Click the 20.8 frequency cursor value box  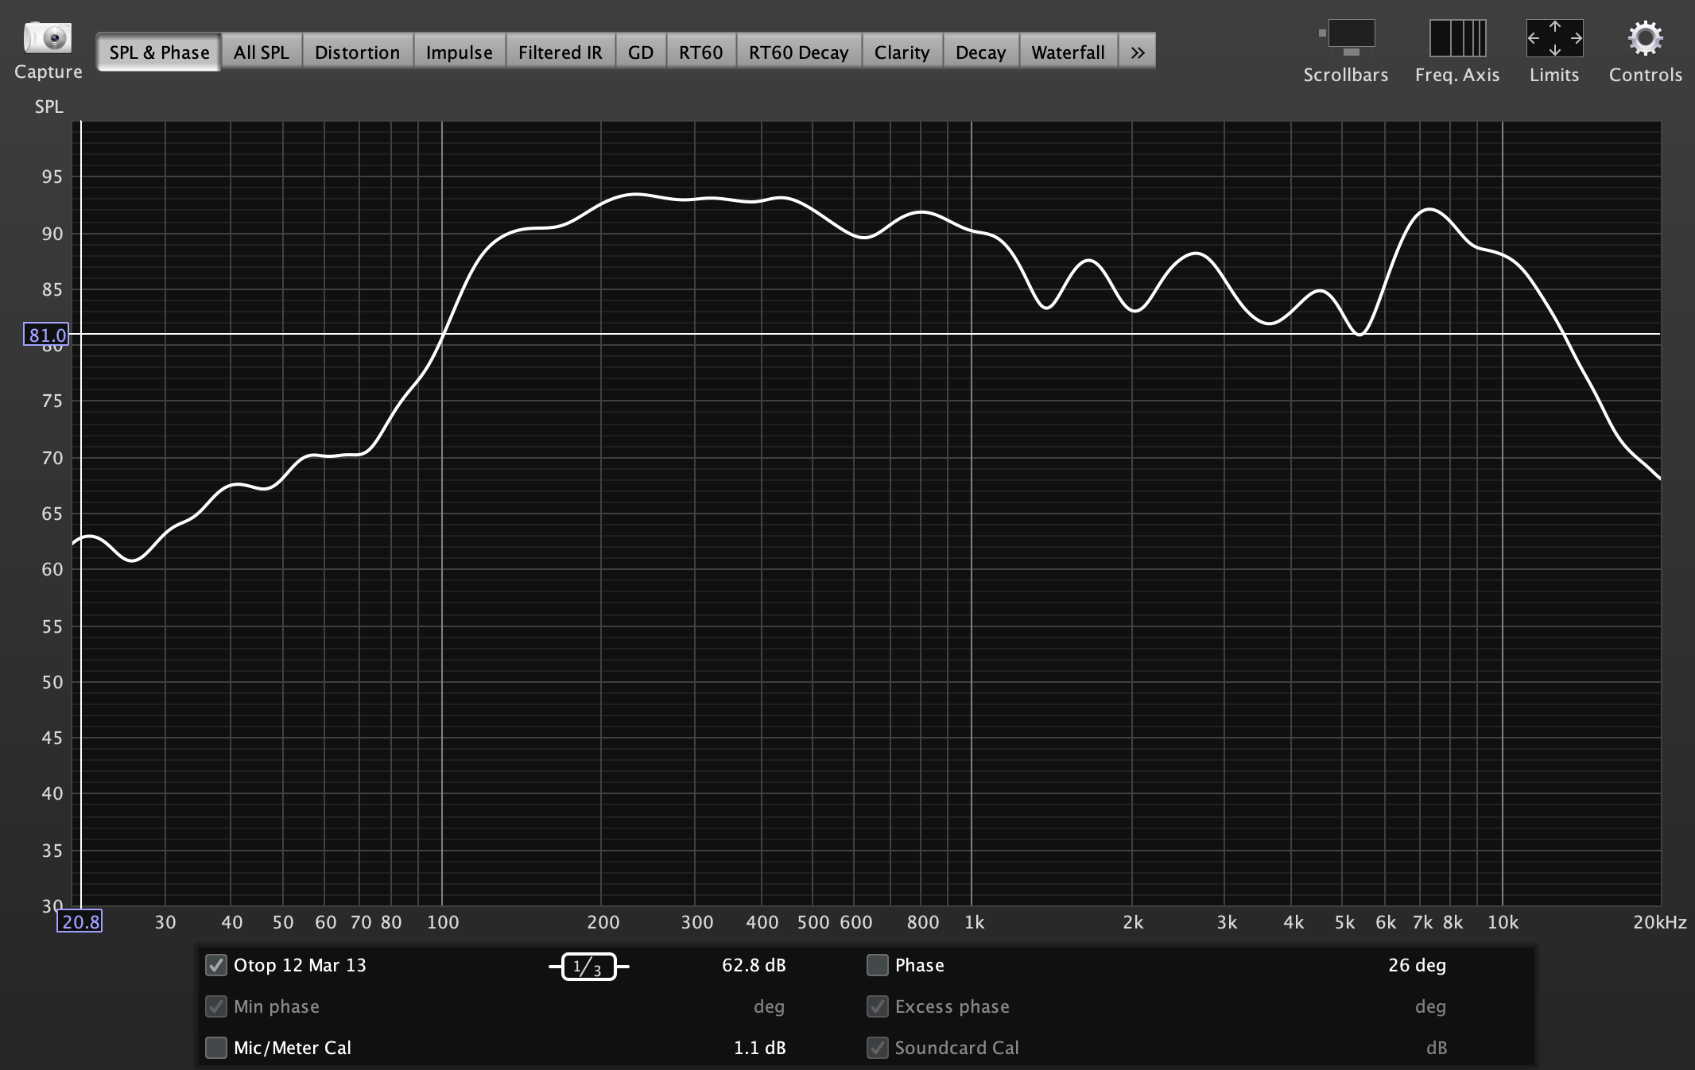point(80,921)
